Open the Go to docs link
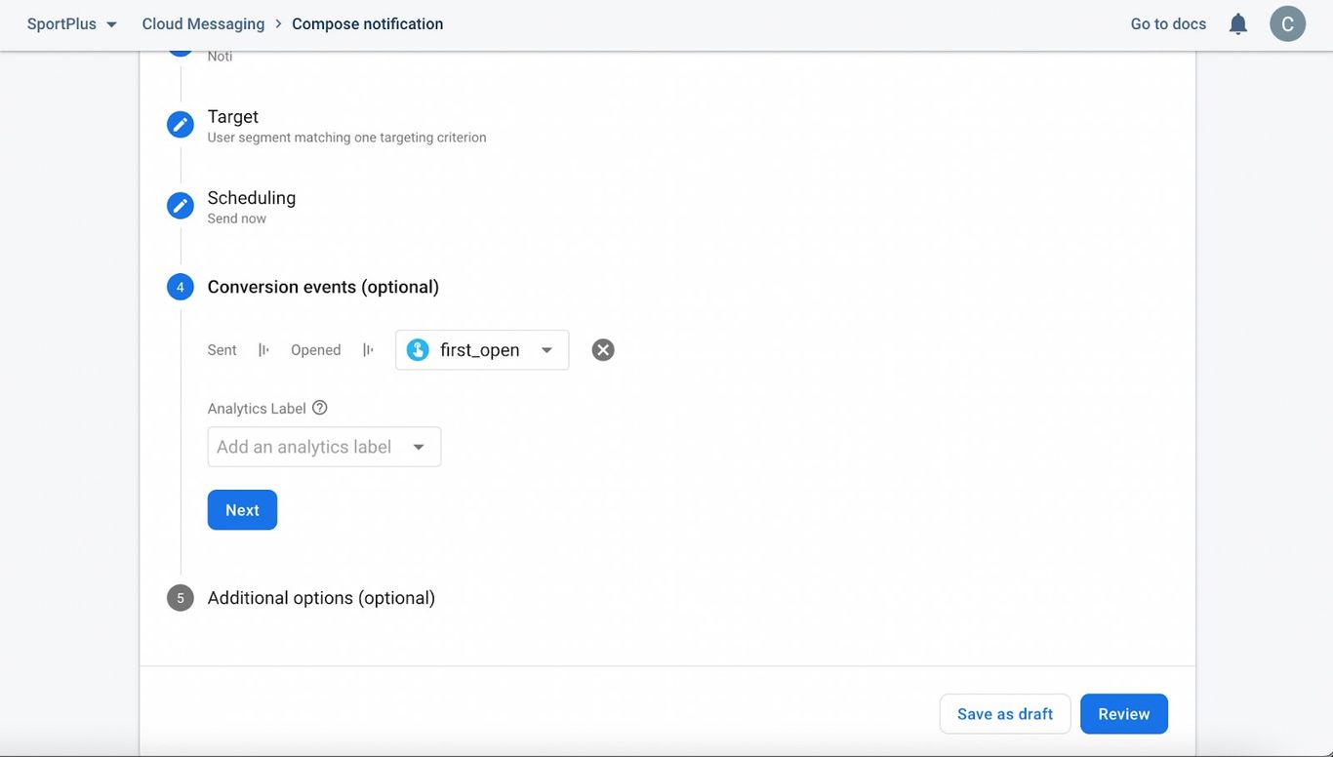This screenshot has height=757, width=1333. coord(1167,23)
